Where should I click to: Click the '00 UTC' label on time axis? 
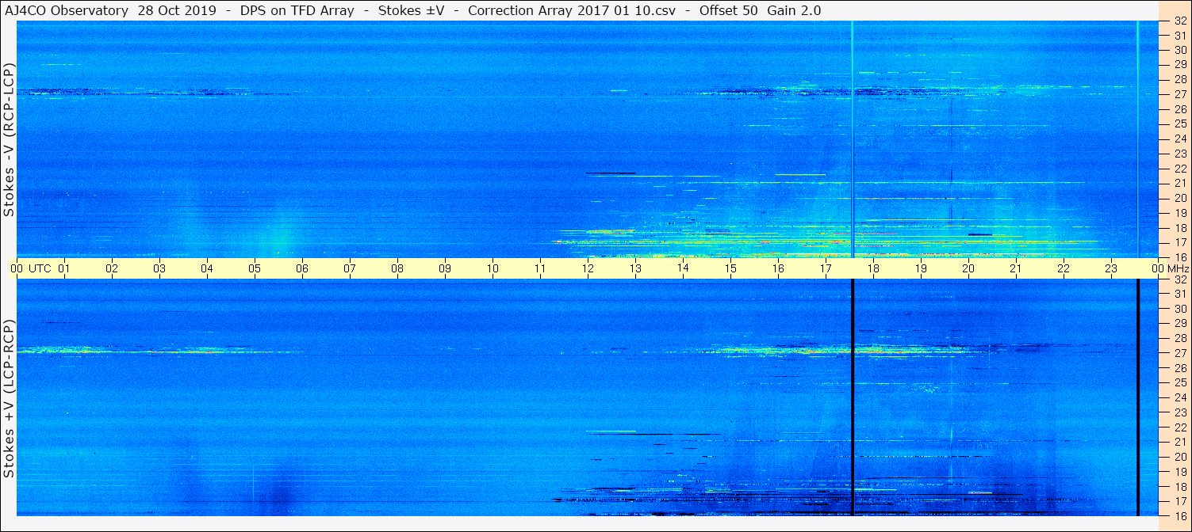point(31,268)
